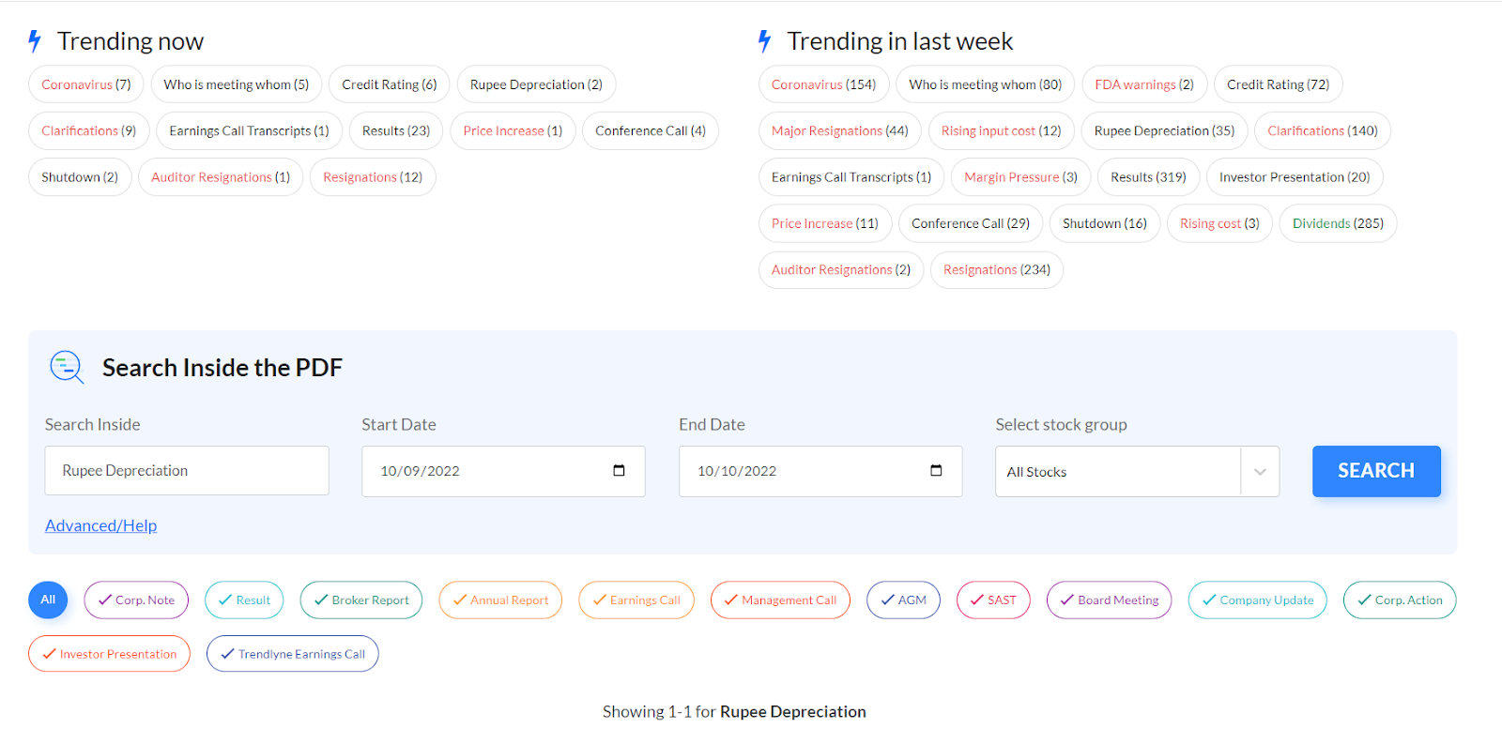Select Who is meeting whom (80) tag
Image resolution: width=1502 pixels, height=744 pixels.
[986, 84]
